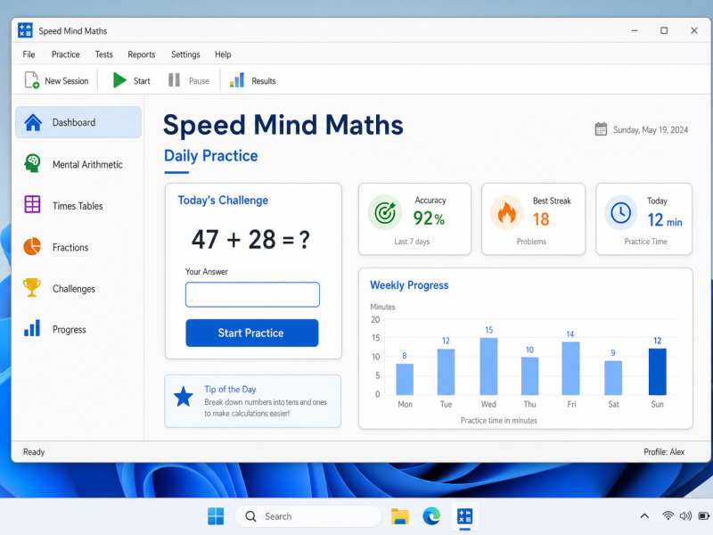This screenshot has height=535, width=713.
Task: Click the battery tray icon
Action: [704, 515]
